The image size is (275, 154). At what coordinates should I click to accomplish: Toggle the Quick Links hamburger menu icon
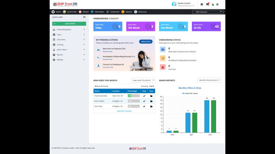coord(84,17)
